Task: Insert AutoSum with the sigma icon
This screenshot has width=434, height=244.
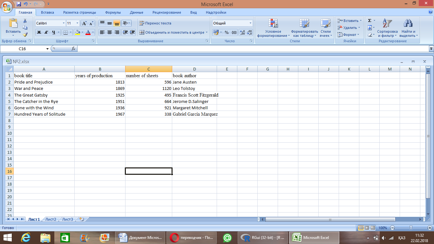Action: pyautogui.click(x=370, y=21)
